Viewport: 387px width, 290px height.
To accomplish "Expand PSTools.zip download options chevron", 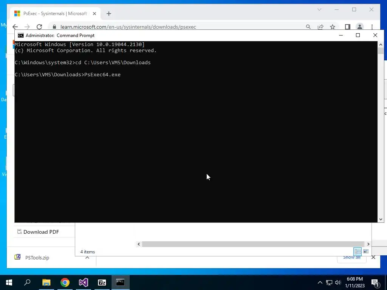I will [x=87, y=258].
